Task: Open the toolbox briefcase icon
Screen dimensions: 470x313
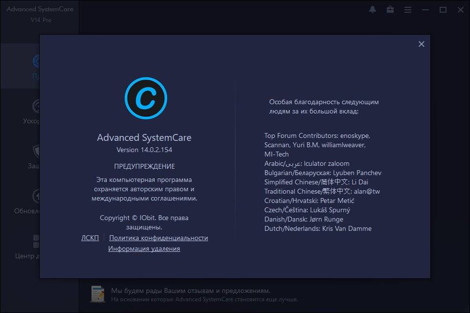Action: tap(390, 10)
